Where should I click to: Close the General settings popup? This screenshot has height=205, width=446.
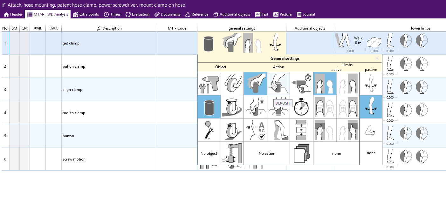(x=377, y=58)
